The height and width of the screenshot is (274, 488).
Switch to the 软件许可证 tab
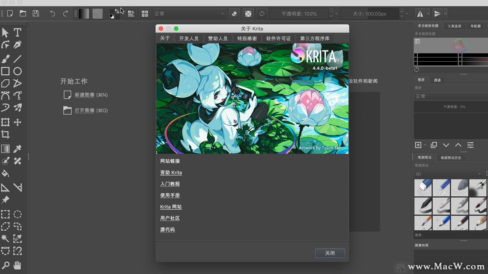click(278, 38)
